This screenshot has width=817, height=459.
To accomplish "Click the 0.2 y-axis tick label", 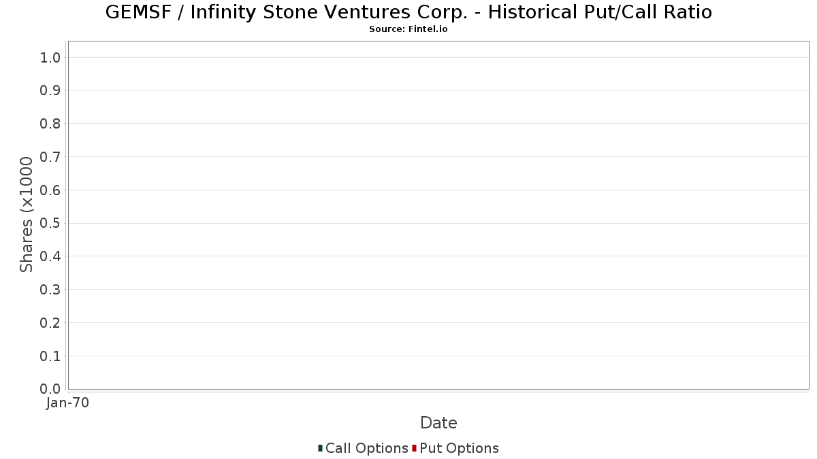I will pyautogui.click(x=51, y=323).
